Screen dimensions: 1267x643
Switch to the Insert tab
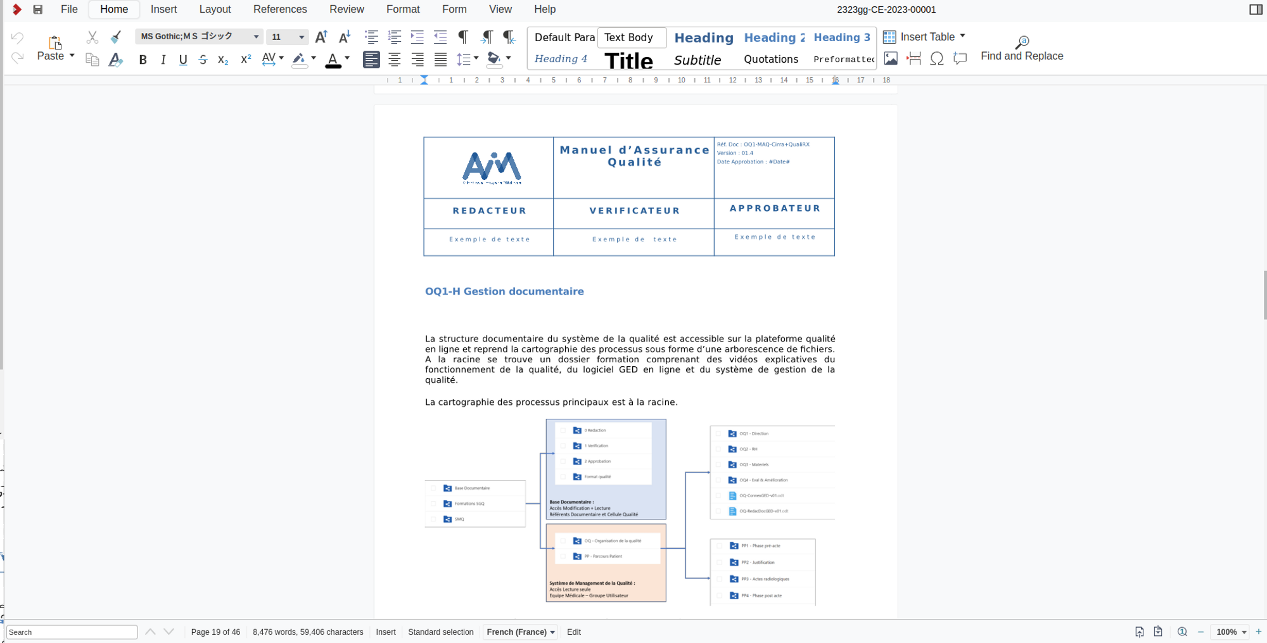click(163, 9)
